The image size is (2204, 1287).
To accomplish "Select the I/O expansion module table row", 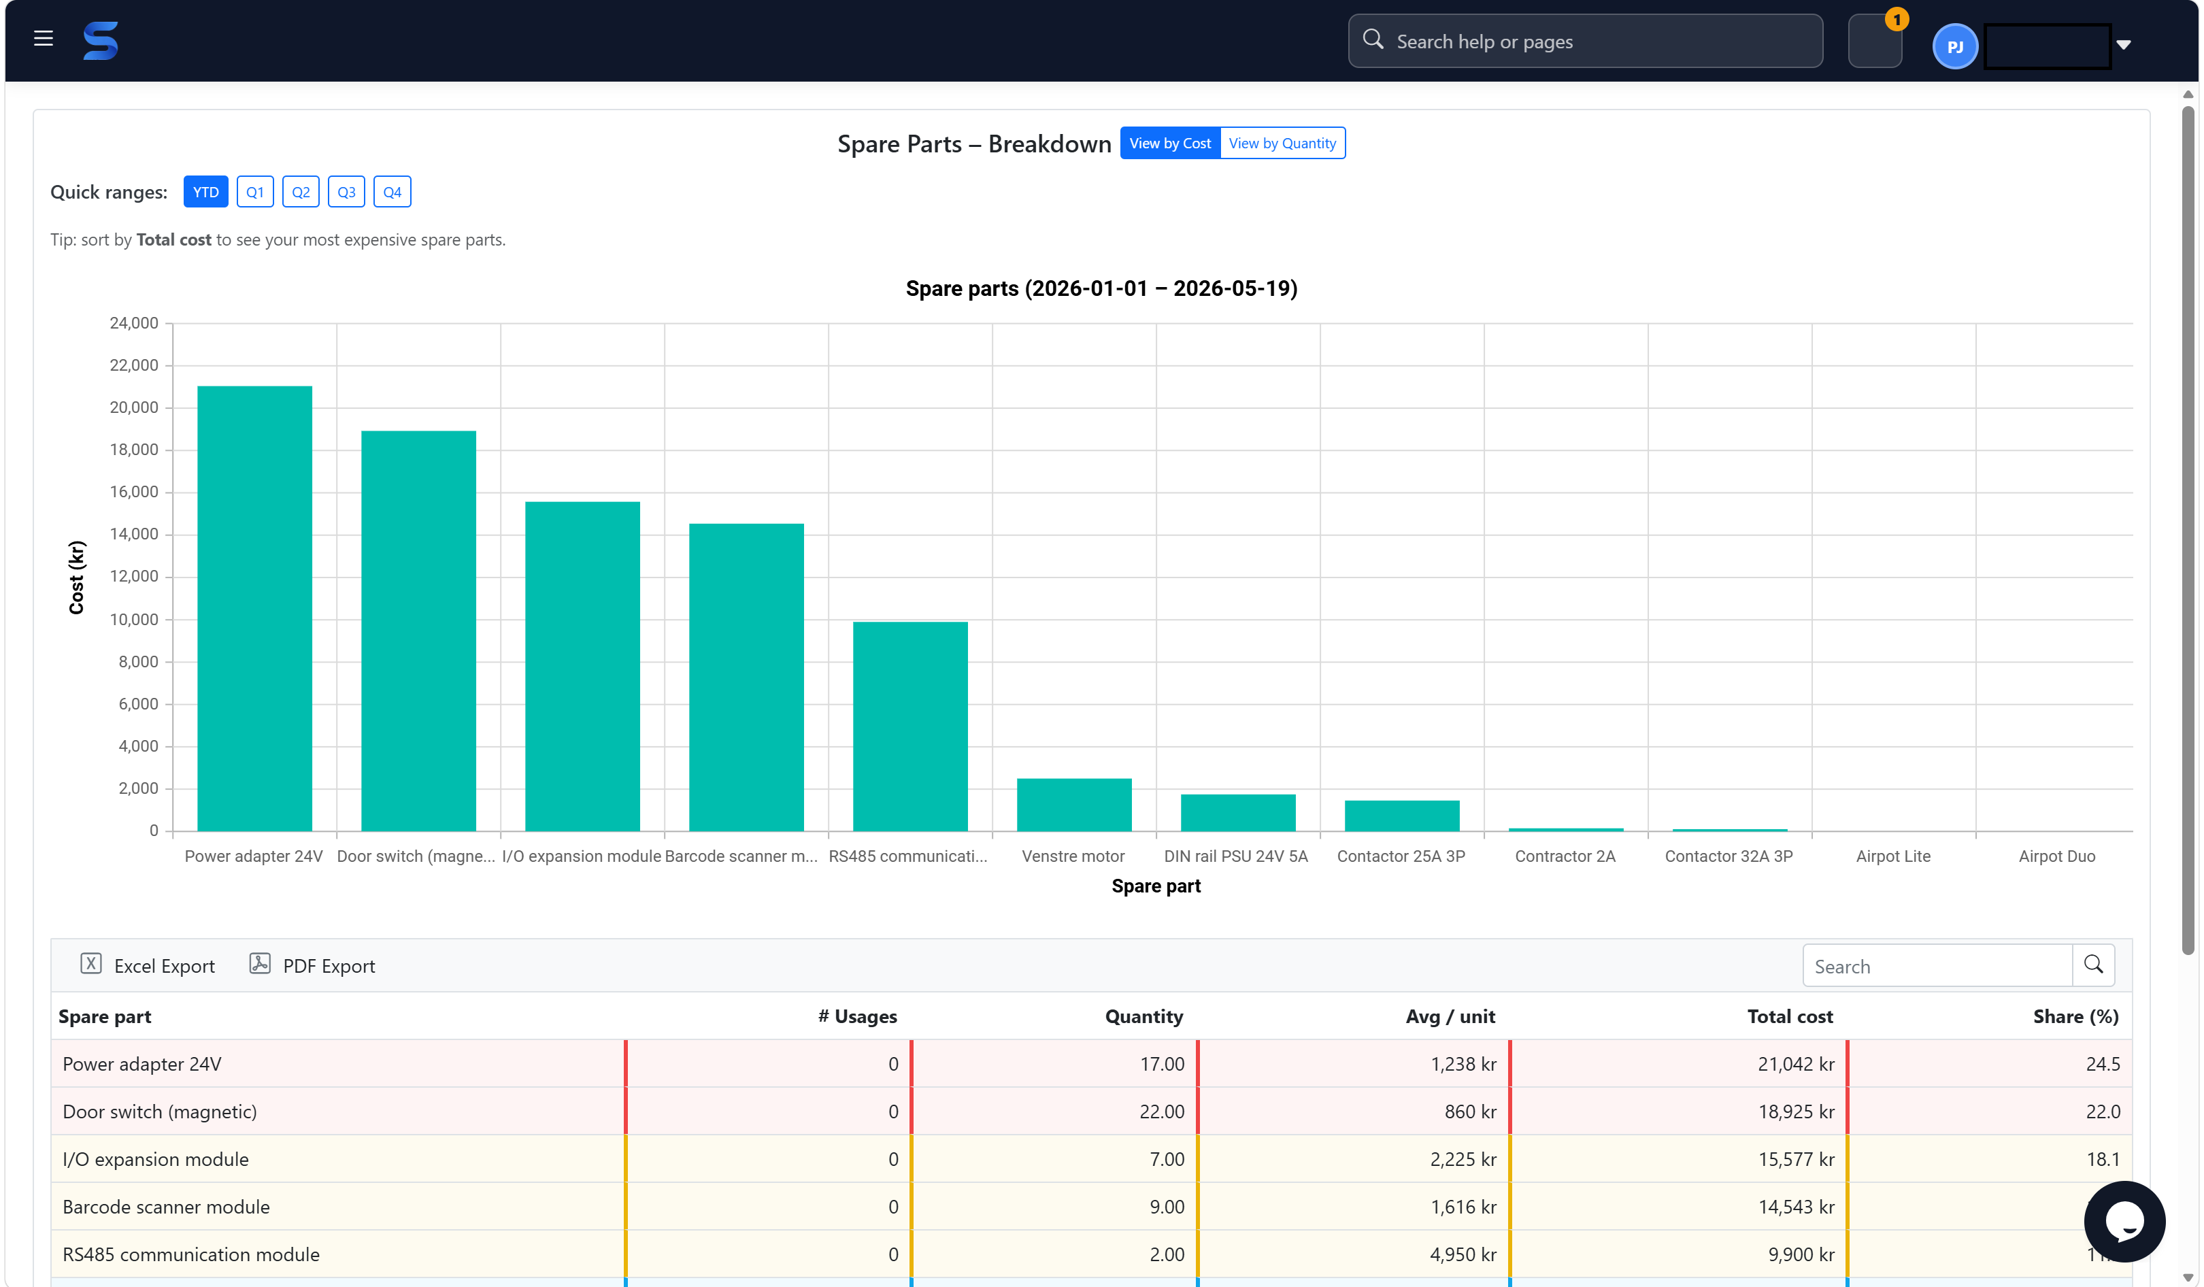I will tap(1092, 1159).
